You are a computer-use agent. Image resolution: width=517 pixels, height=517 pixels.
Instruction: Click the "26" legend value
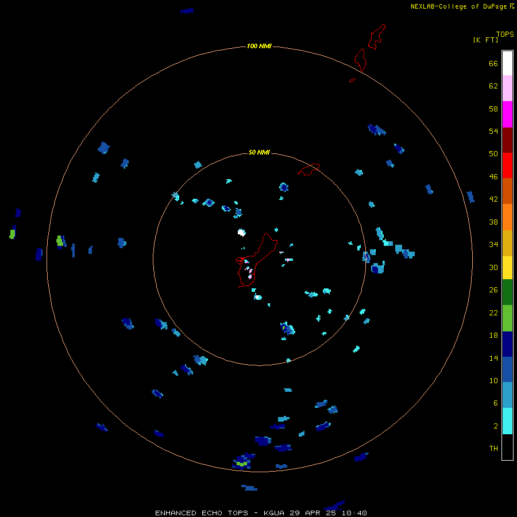493,290
